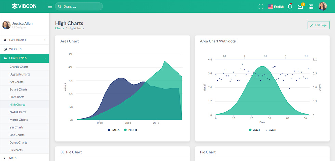Click the Dashboard home icon
This screenshot has height=161, width=335.
click(5, 40)
